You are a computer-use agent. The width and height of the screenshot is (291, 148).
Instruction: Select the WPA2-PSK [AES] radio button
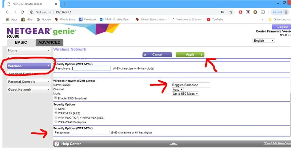coord(56,113)
